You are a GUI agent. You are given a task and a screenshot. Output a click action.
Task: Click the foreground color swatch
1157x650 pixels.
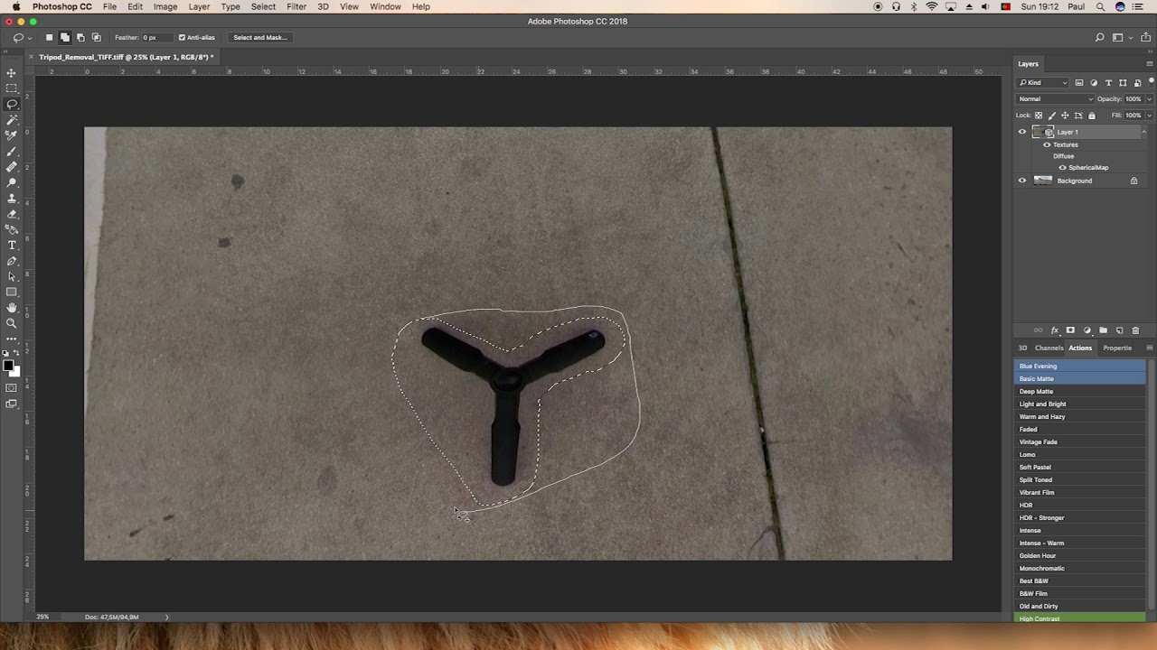[8, 366]
